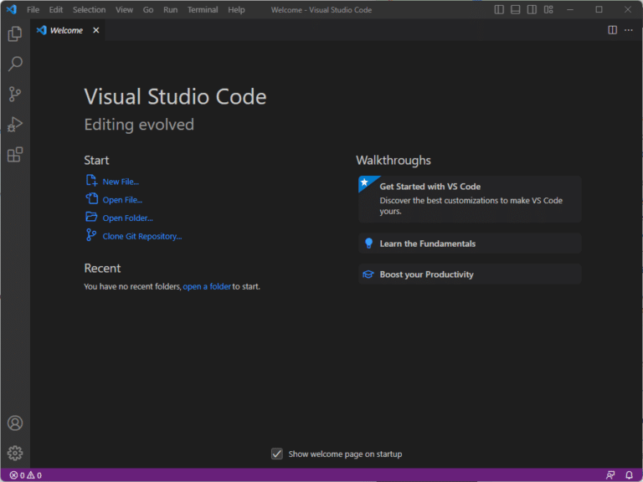The height and width of the screenshot is (482, 643).
Task: Open the Accounts icon in activity bar
Action: tap(15, 423)
